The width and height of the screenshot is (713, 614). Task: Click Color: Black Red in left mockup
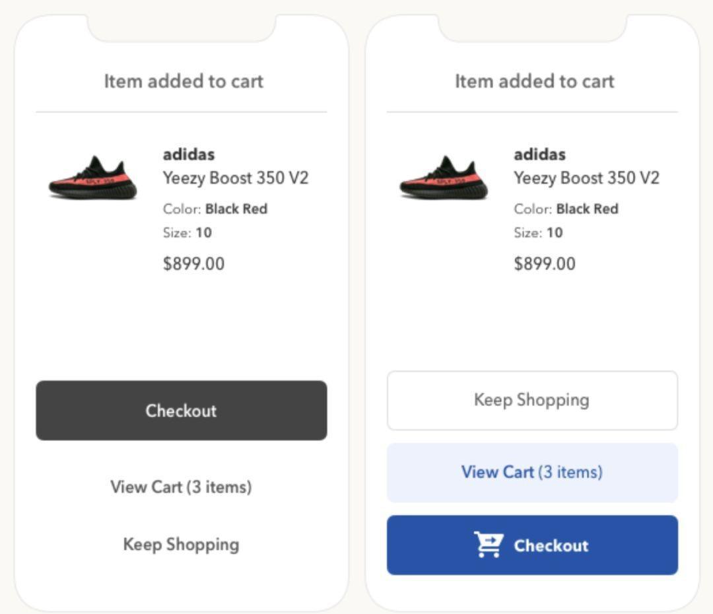point(215,209)
